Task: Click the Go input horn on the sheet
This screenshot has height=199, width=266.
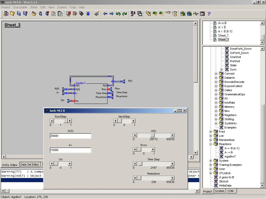Action: click(69, 101)
